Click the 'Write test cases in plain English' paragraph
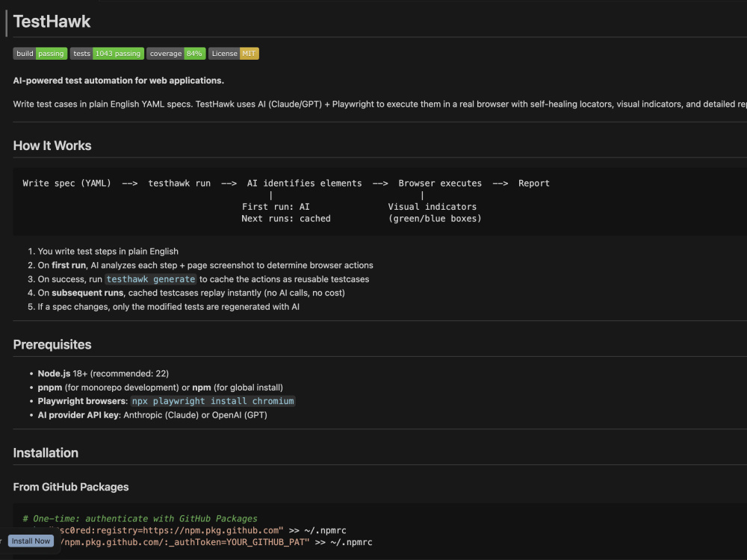The width and height of the screenshot is (747, 560). (x=379, y=104)
